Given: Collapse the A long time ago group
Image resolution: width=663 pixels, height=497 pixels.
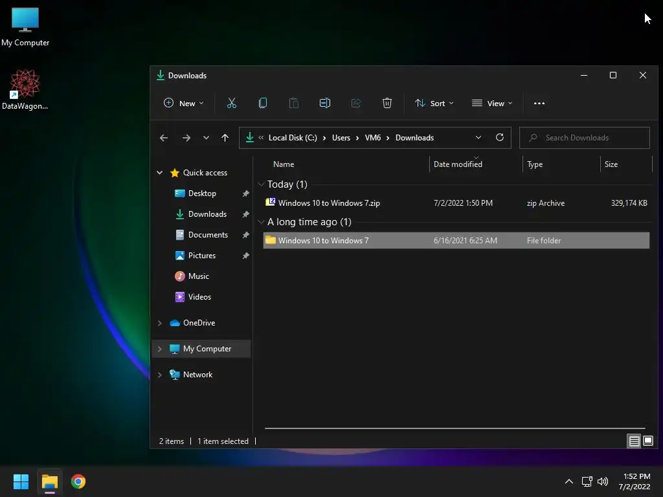Looking at the screenshot, I should (x=261, y=222).
